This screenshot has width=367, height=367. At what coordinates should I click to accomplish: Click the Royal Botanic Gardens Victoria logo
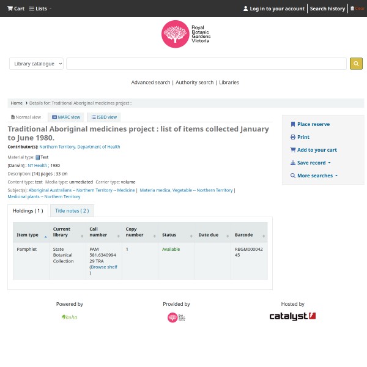[x=185, y=34]
